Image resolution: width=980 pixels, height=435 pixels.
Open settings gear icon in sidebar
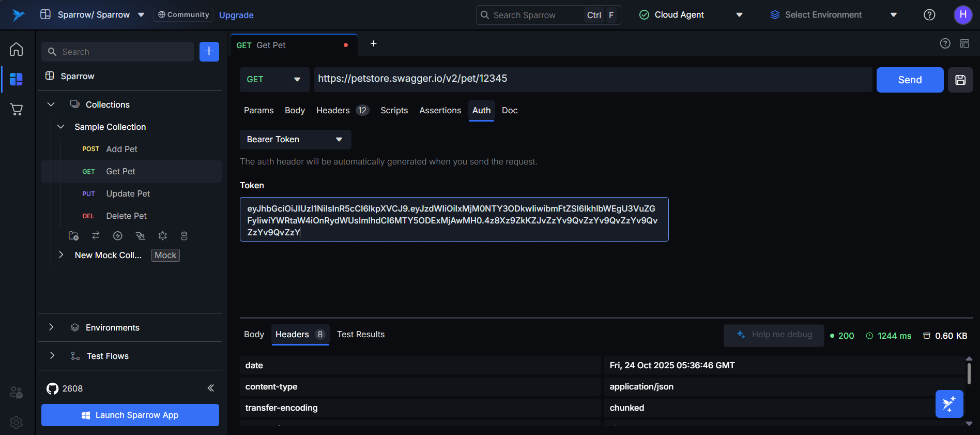click(17, 422)
